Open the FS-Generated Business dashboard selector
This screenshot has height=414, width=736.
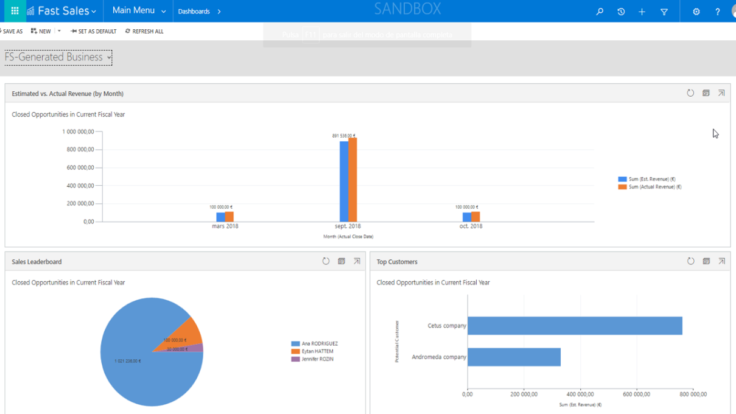(x=58, y=57)
